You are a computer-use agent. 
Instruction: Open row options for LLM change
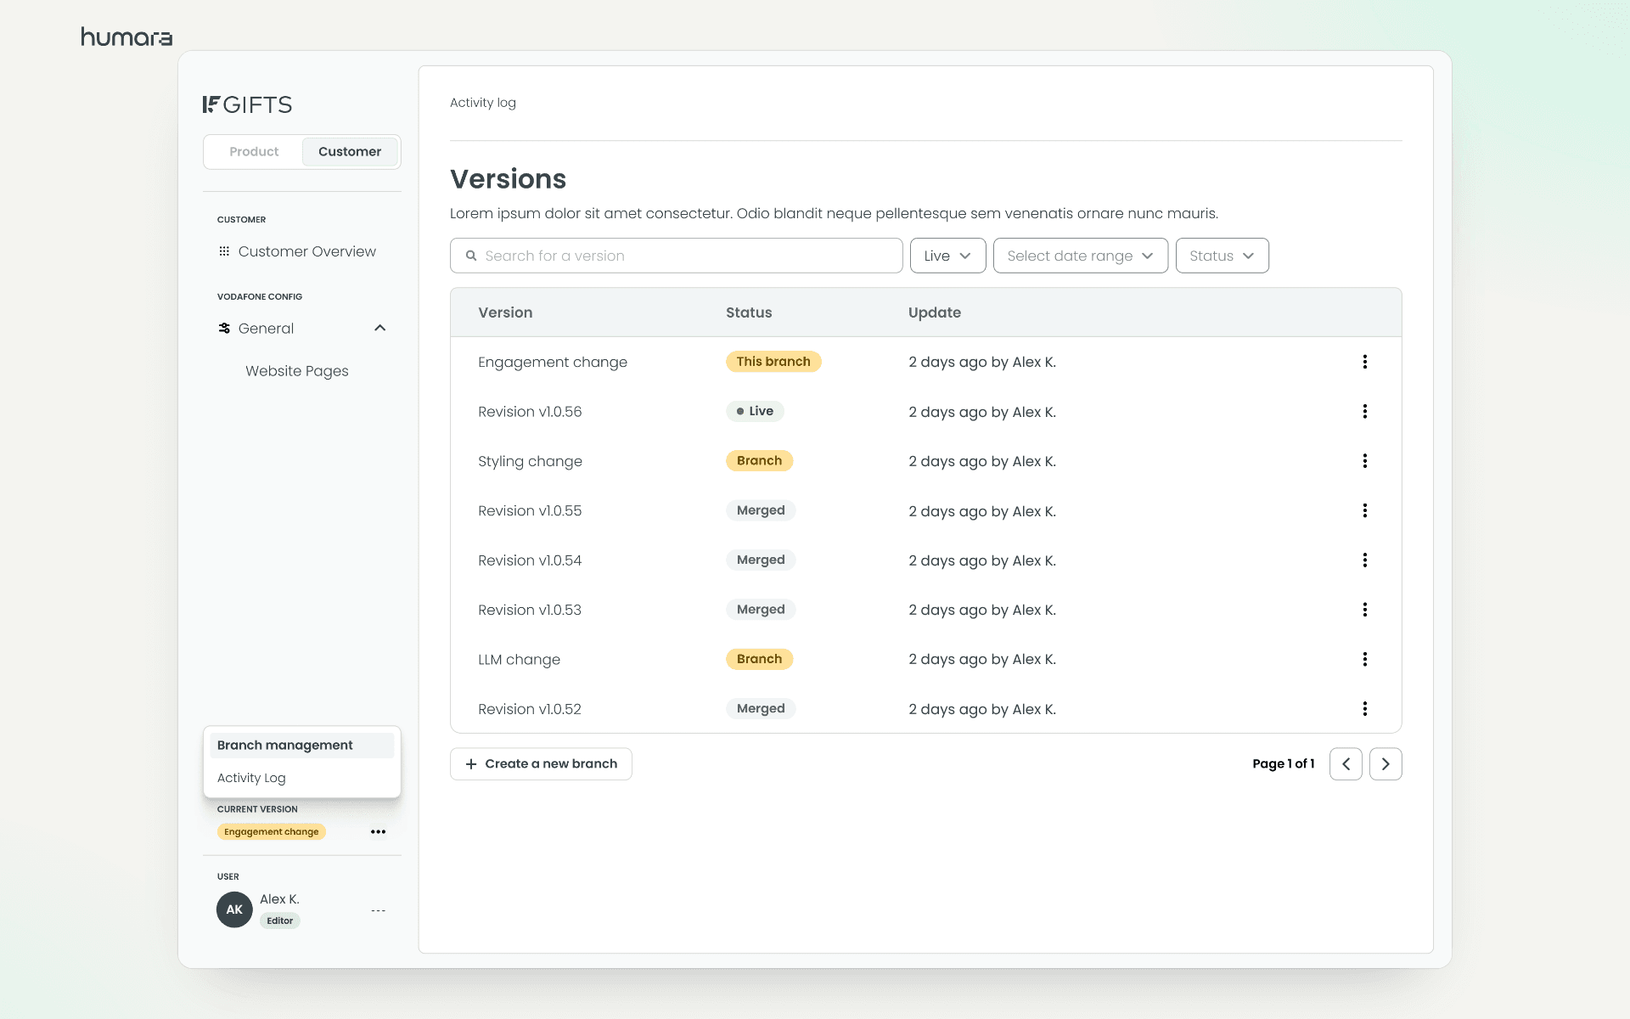1364,659
